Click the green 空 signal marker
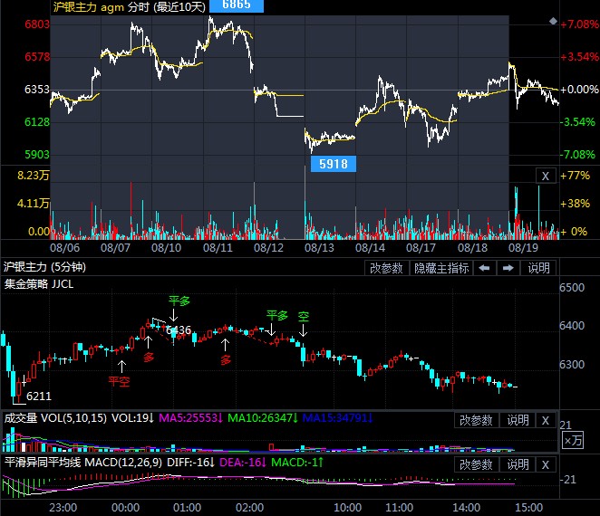This screenshot has height=516, width=600. [x=303, y=317]
